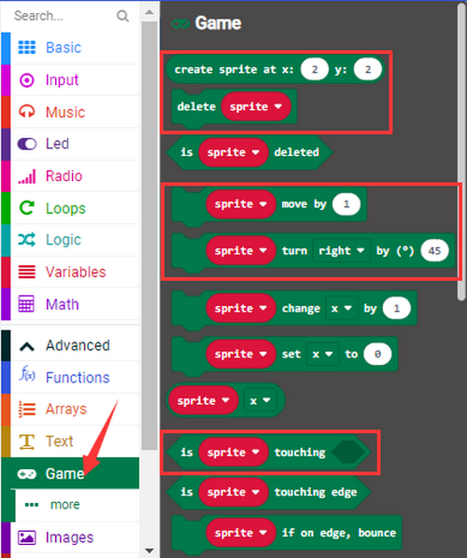
Task: Select the Led toggle icon category
Action: point(27,144)
